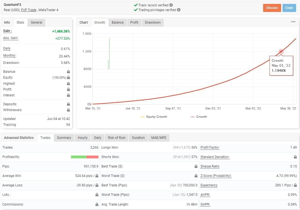Toggle Equity Growth series in chart legend

(x=154, y=117)
